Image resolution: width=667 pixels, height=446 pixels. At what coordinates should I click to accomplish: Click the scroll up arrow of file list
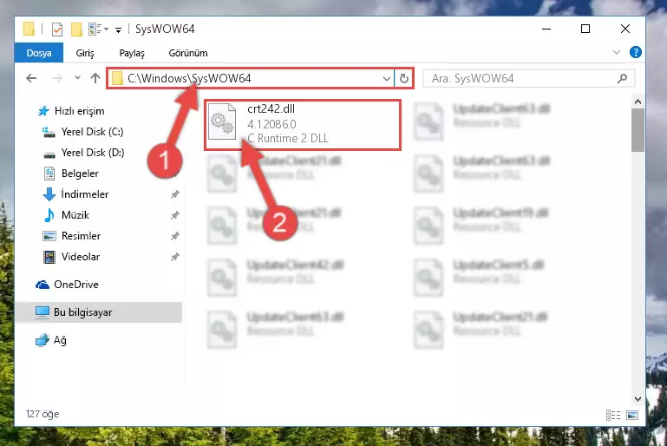[638, 102]
